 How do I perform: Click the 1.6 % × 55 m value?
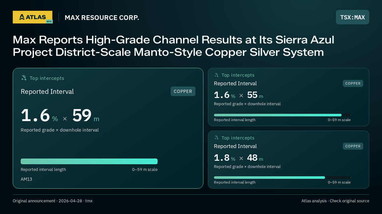(x=239, y=95)
